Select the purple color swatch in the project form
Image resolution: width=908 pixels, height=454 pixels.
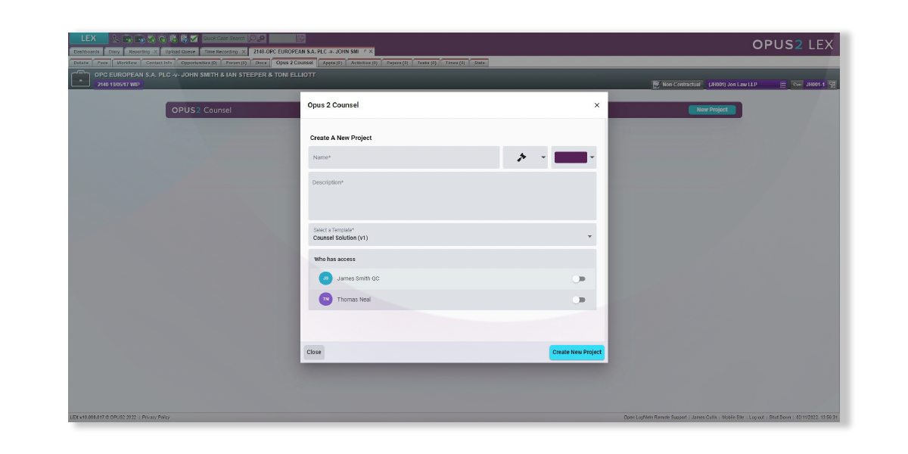pos(570,157)
